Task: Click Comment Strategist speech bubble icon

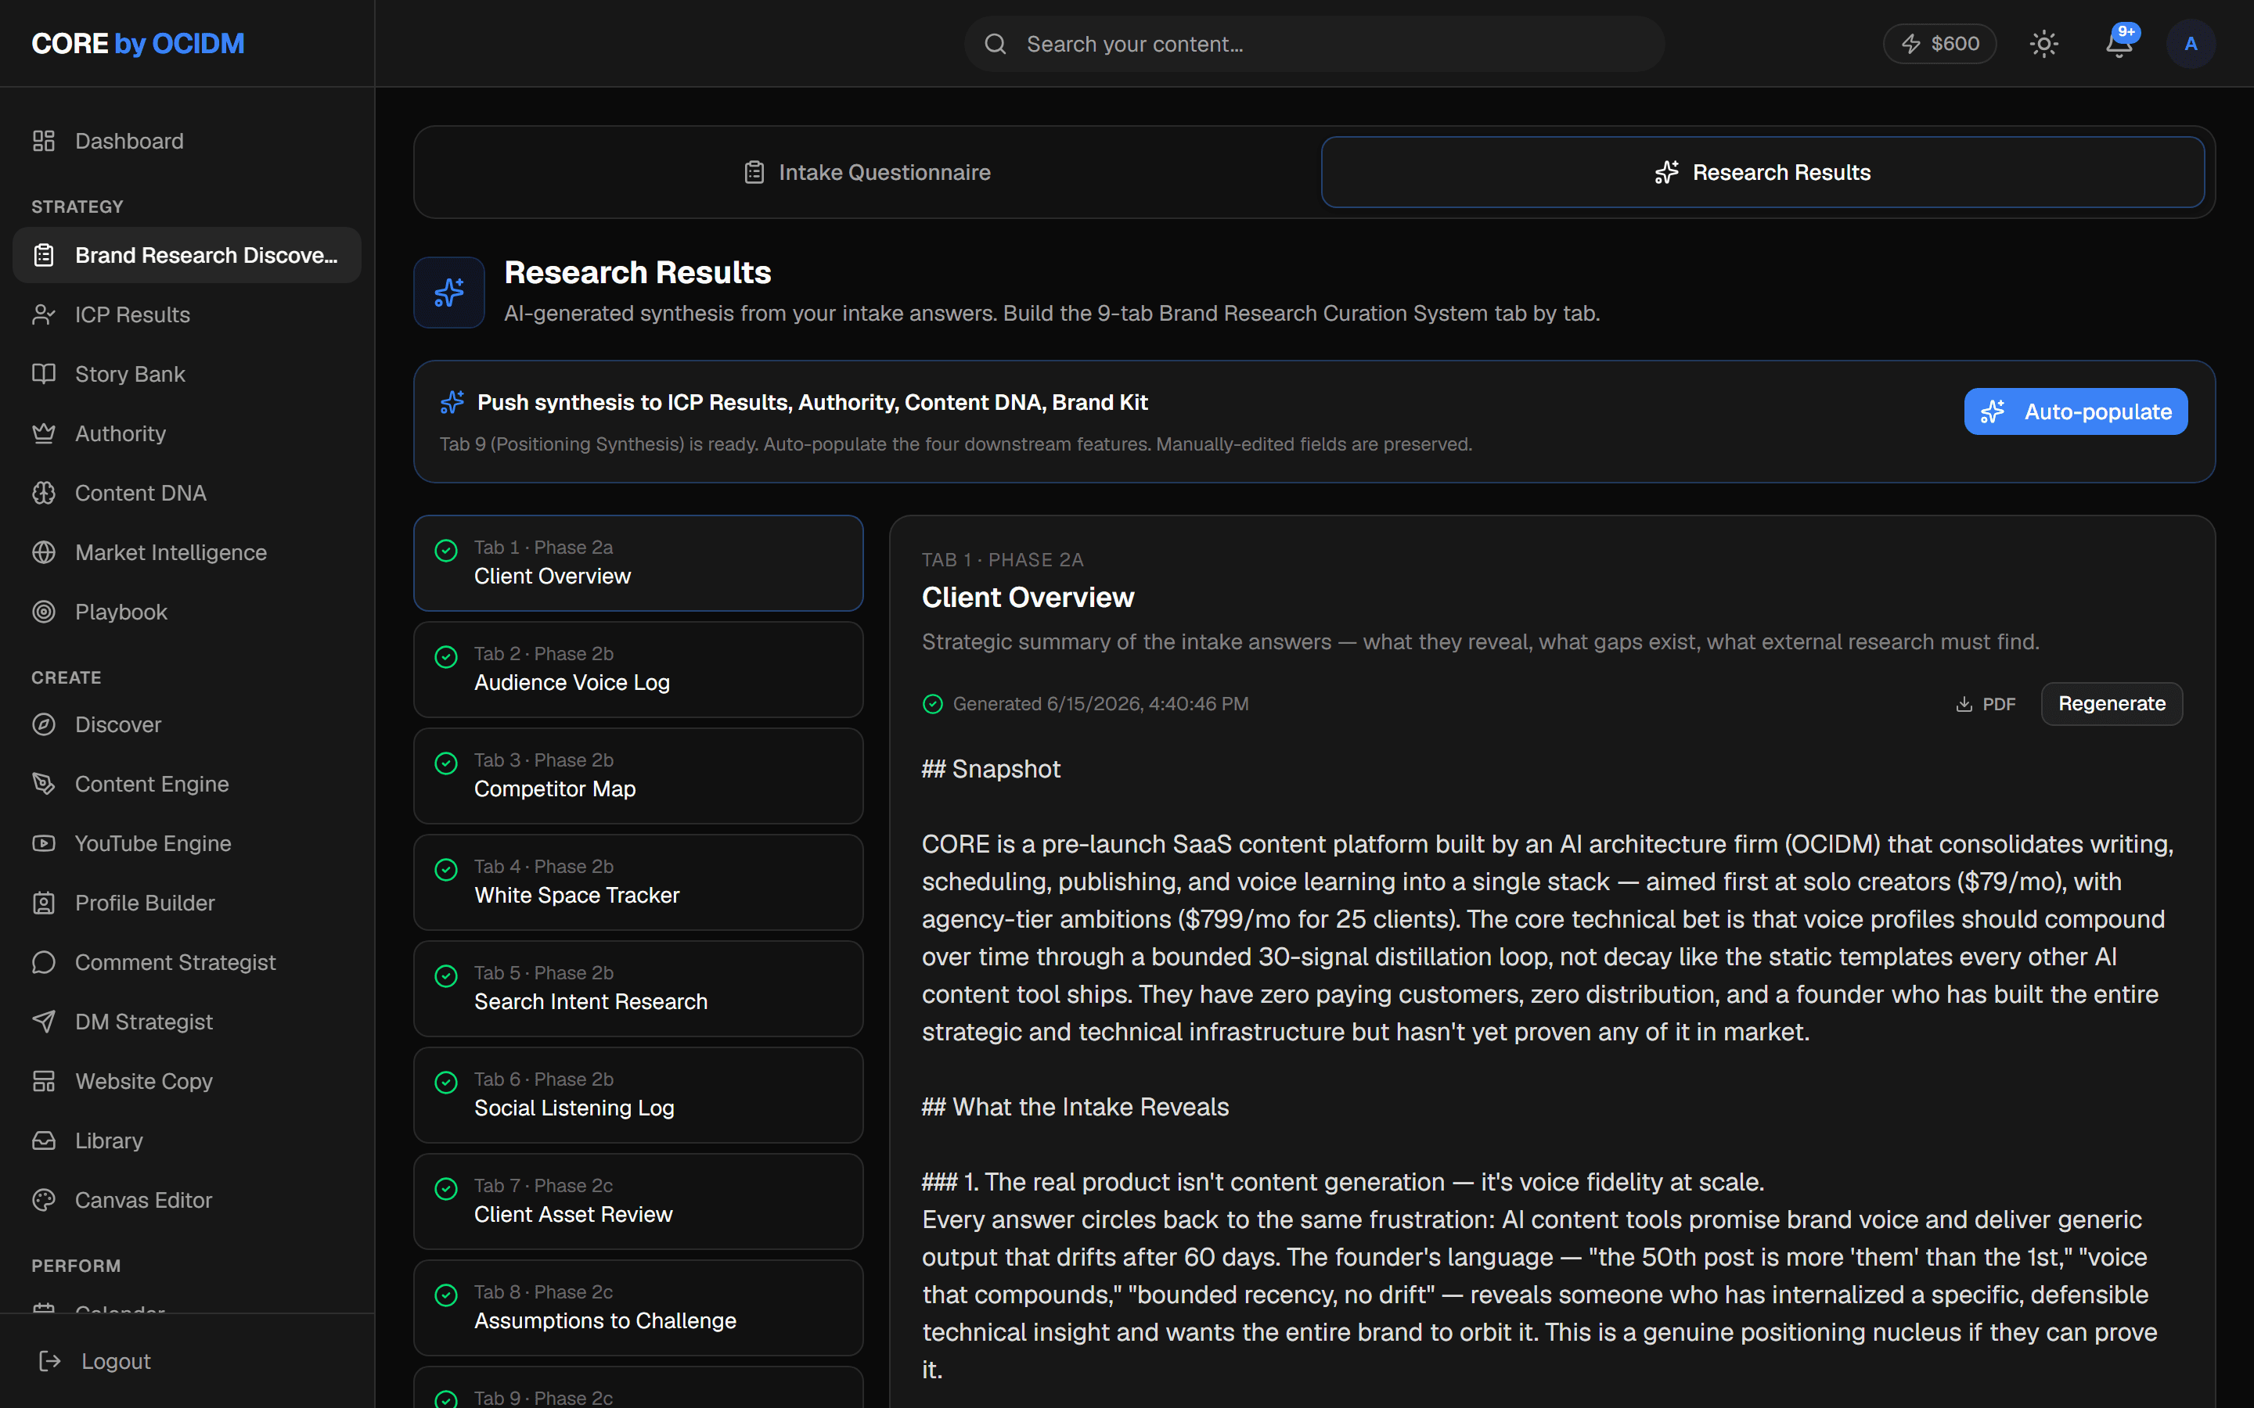Action: pyautogui.click(x=44, y=963)
